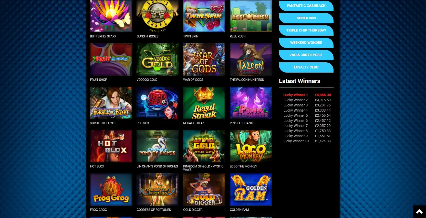Open the 2nd & 3rd Deposit offer
This screenshot has height=218, width=426.
click(x=306, y=55)
